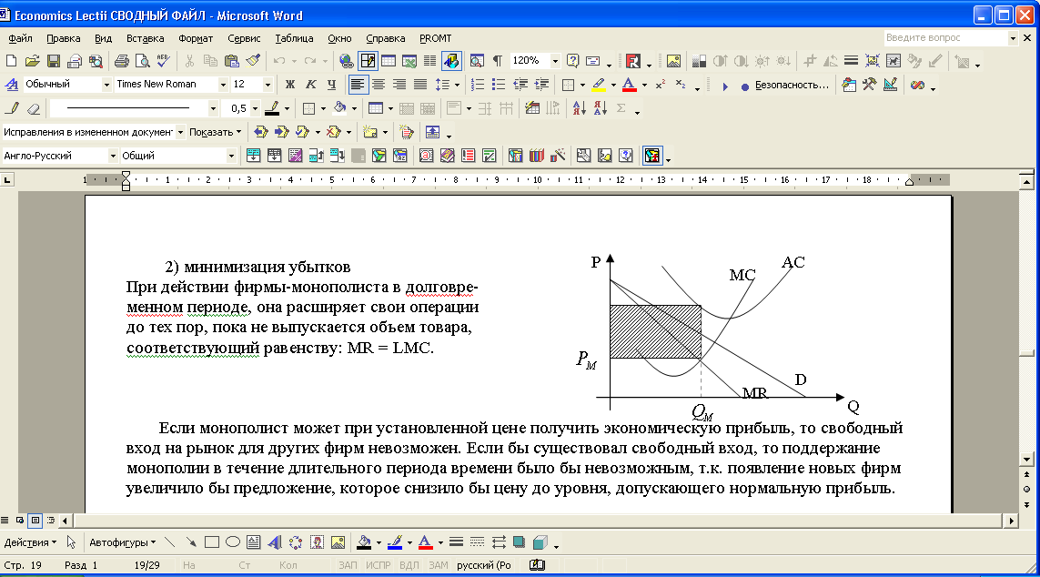The height and width of the screenshot is (577, 1040).
Task: Open the tracked changes display dropdown
Action: point(179,132)
